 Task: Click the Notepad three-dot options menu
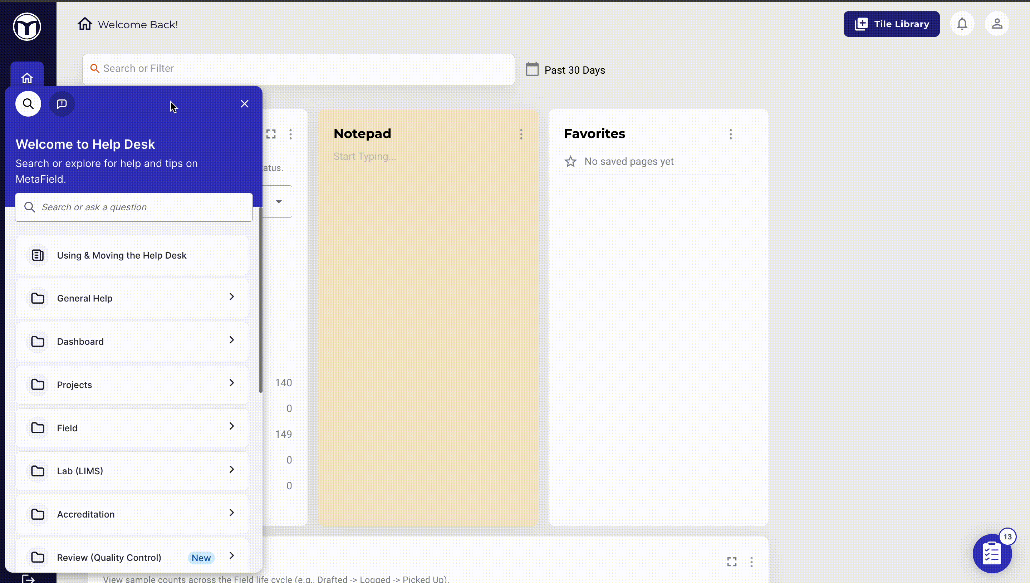521,134
